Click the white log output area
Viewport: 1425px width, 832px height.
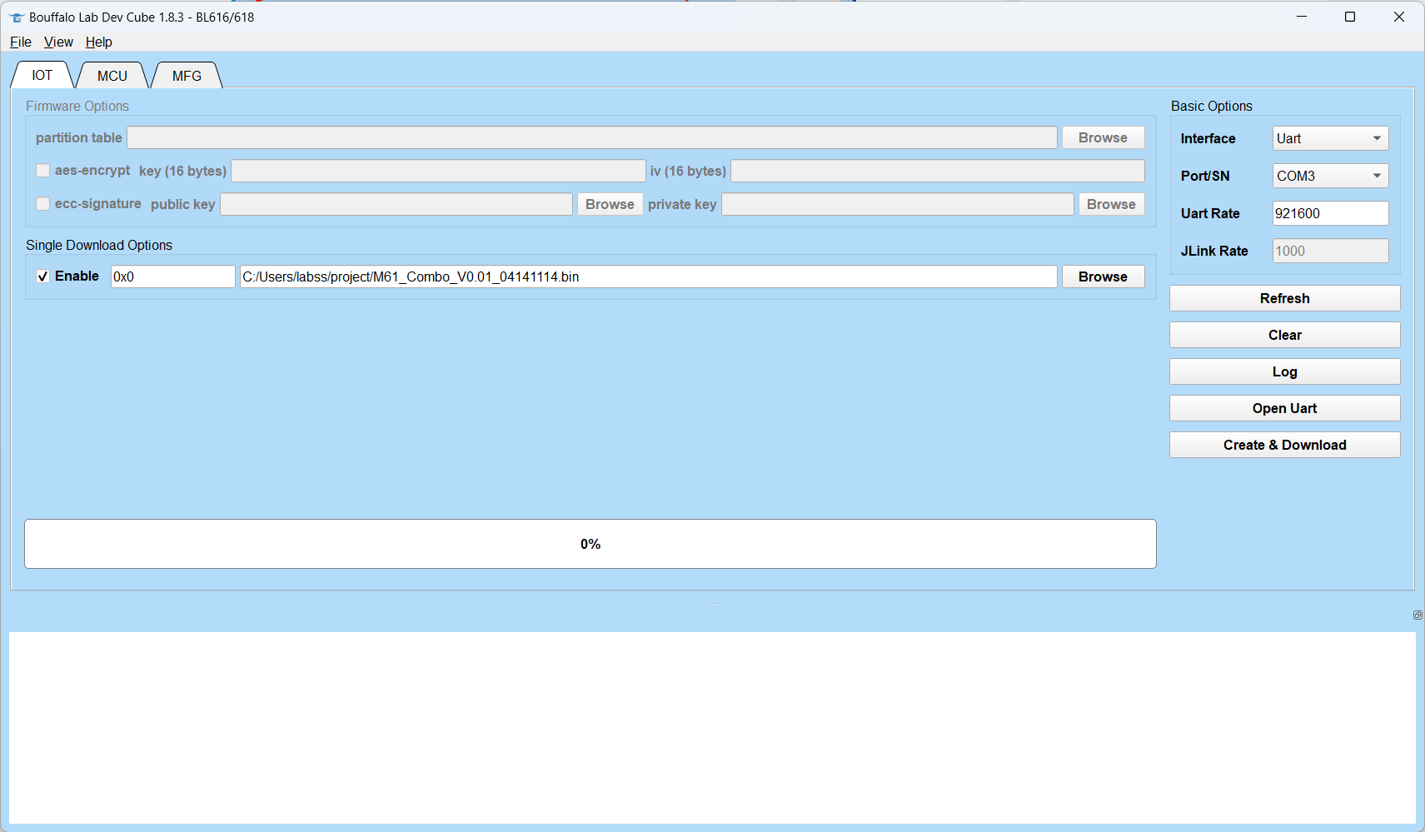click(712, 727)
